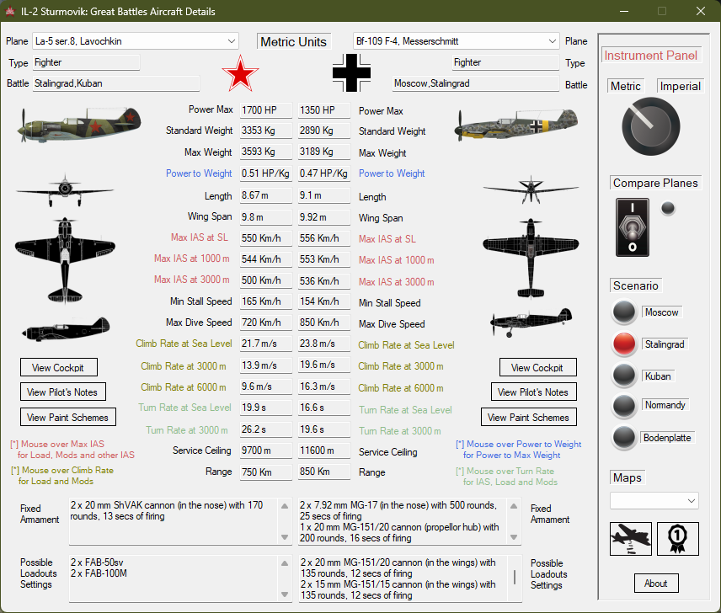Image resolution: width=721 pixels, height=613 pixels.
Task: Open View Cockpit for the La-5
Action: [58, 367]
